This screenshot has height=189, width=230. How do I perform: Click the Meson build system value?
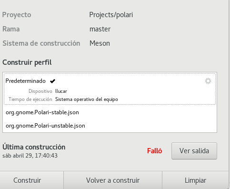pyautogui.click(x=100, y=43)
